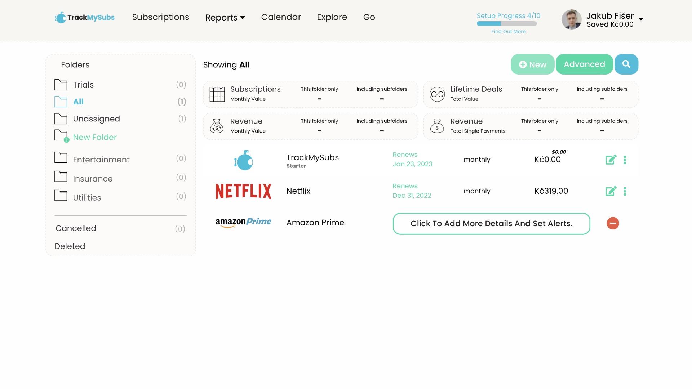Open the Subscriptions nav item

(160, 17)
